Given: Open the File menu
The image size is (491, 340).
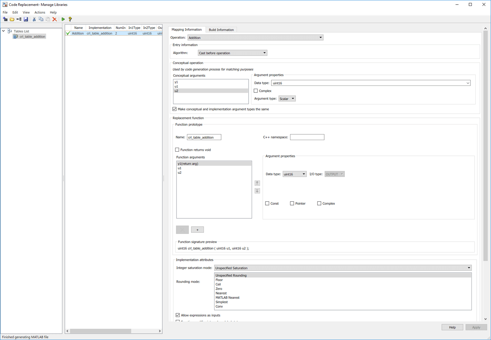Looking at the screenshot, I should point(5,13).
